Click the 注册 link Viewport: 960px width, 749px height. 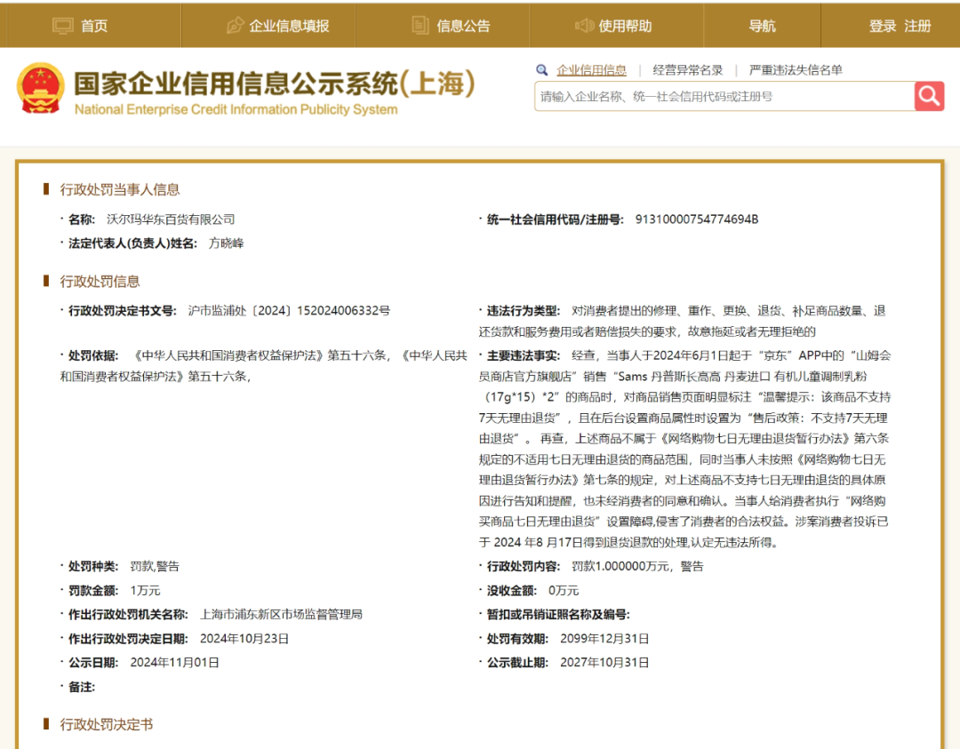[x=917, y=26]
